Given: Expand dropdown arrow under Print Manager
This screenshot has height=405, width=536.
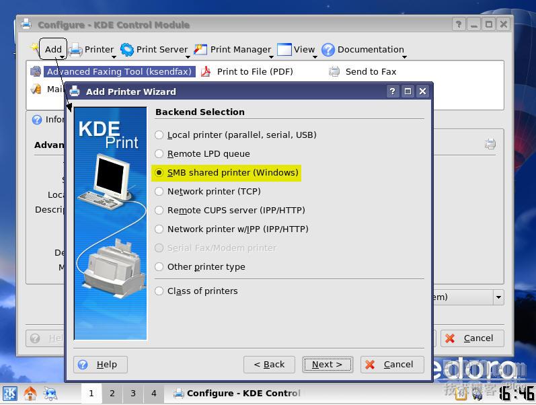Looking at the screenshot, I should click(271, 57).
